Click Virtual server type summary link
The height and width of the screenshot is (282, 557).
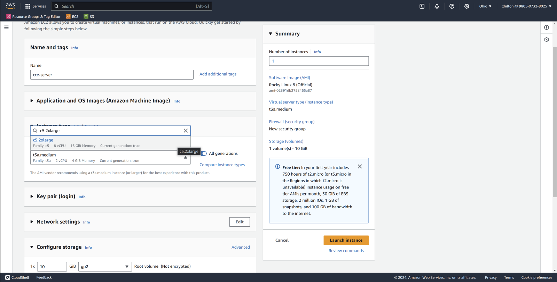pos(301,102)
